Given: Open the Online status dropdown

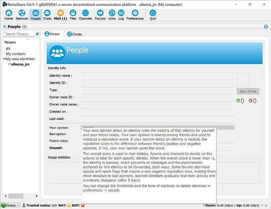Looking at the screenshot, I should [11, 205].
